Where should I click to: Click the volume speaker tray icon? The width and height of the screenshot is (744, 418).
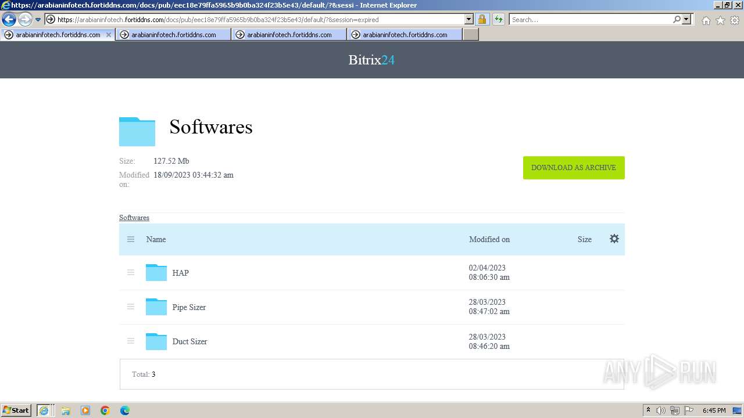click(661, 410)
